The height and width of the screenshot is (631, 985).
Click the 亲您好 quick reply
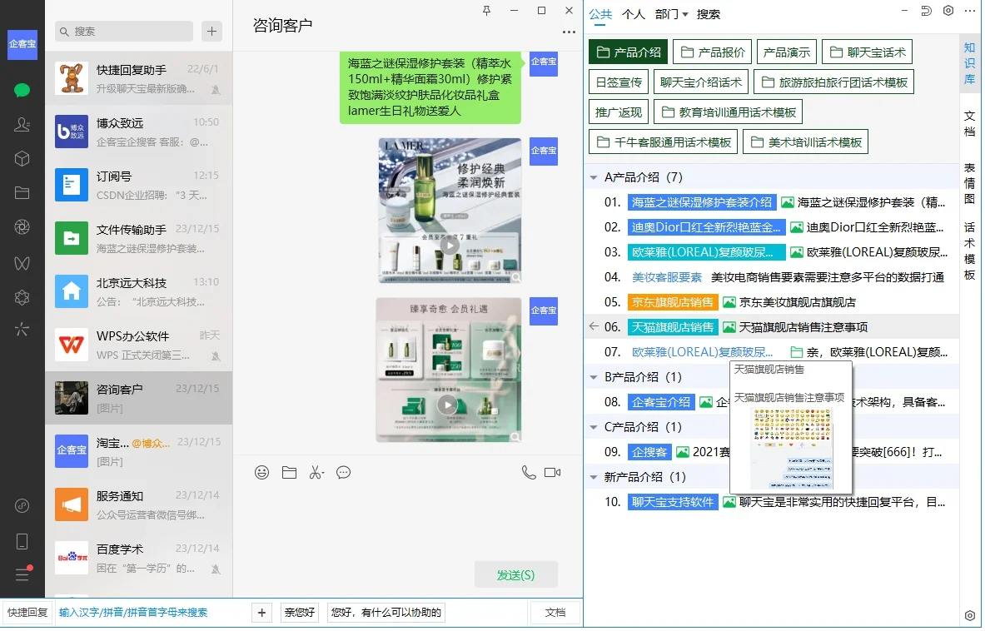pyautogui.click(x=300, y=614)
